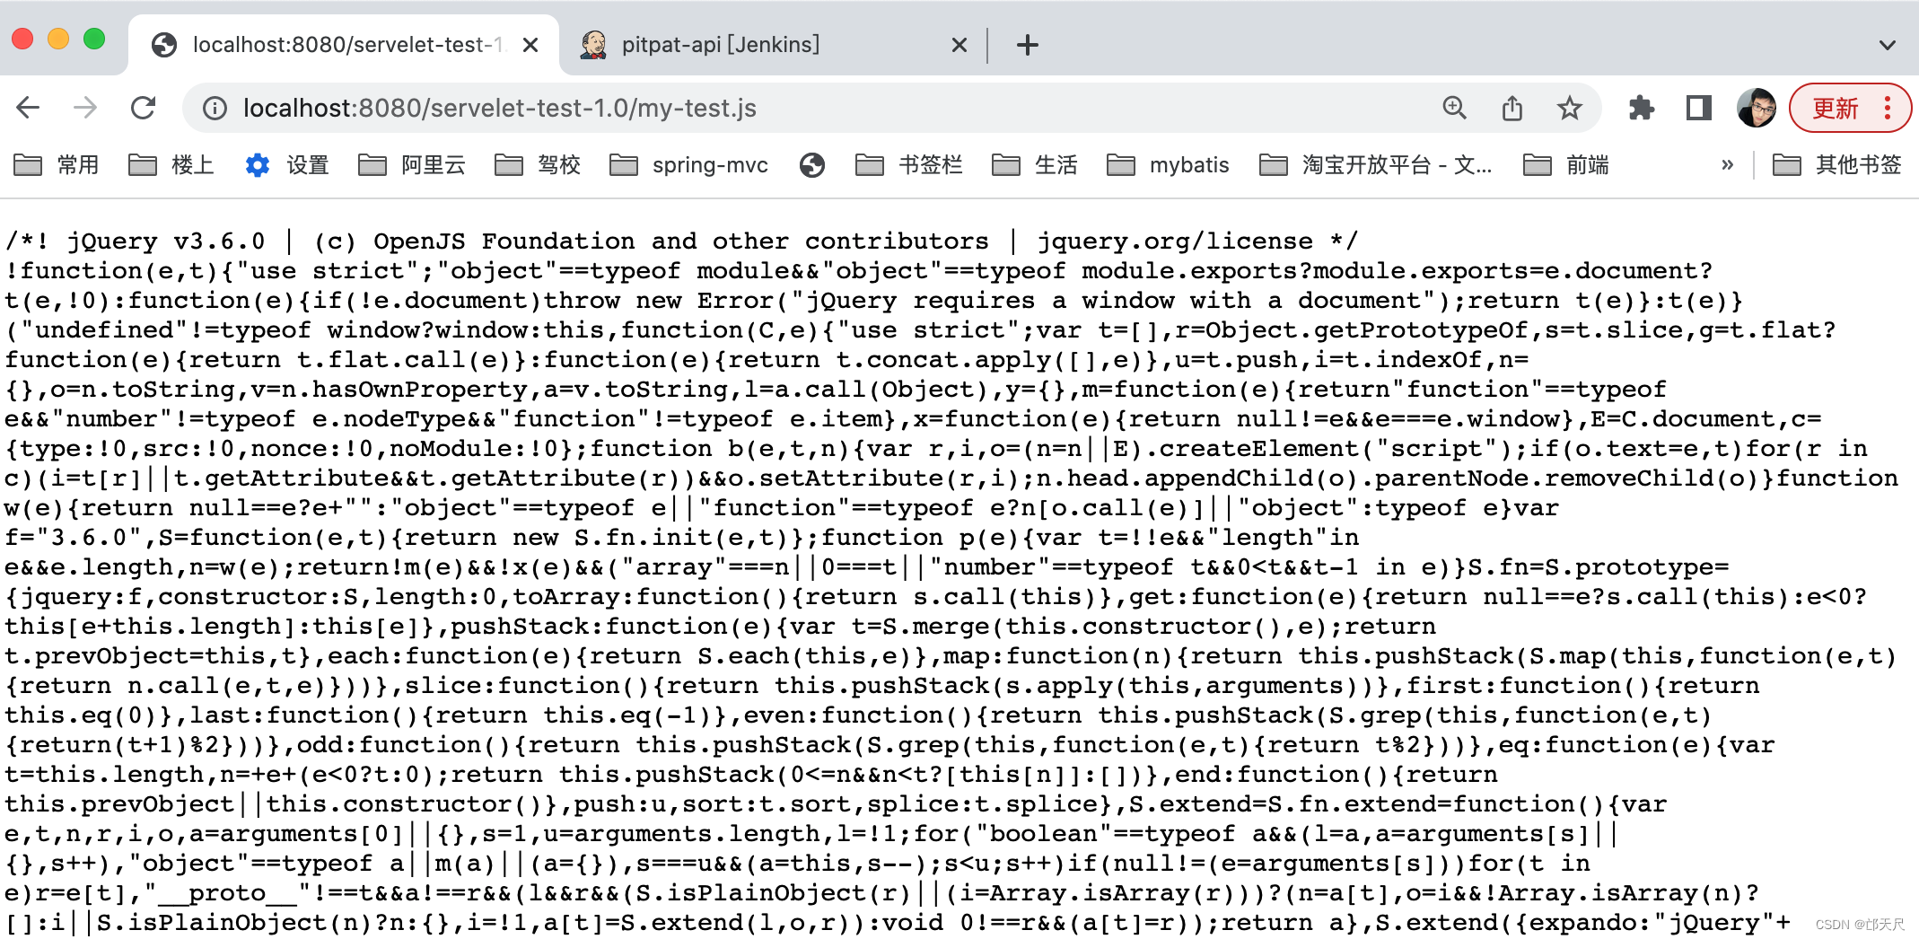Open the 驾校 bookmarks folder
Image resolution: width=1919 pixels, height=939 pixels.
(x=538, y=165)
